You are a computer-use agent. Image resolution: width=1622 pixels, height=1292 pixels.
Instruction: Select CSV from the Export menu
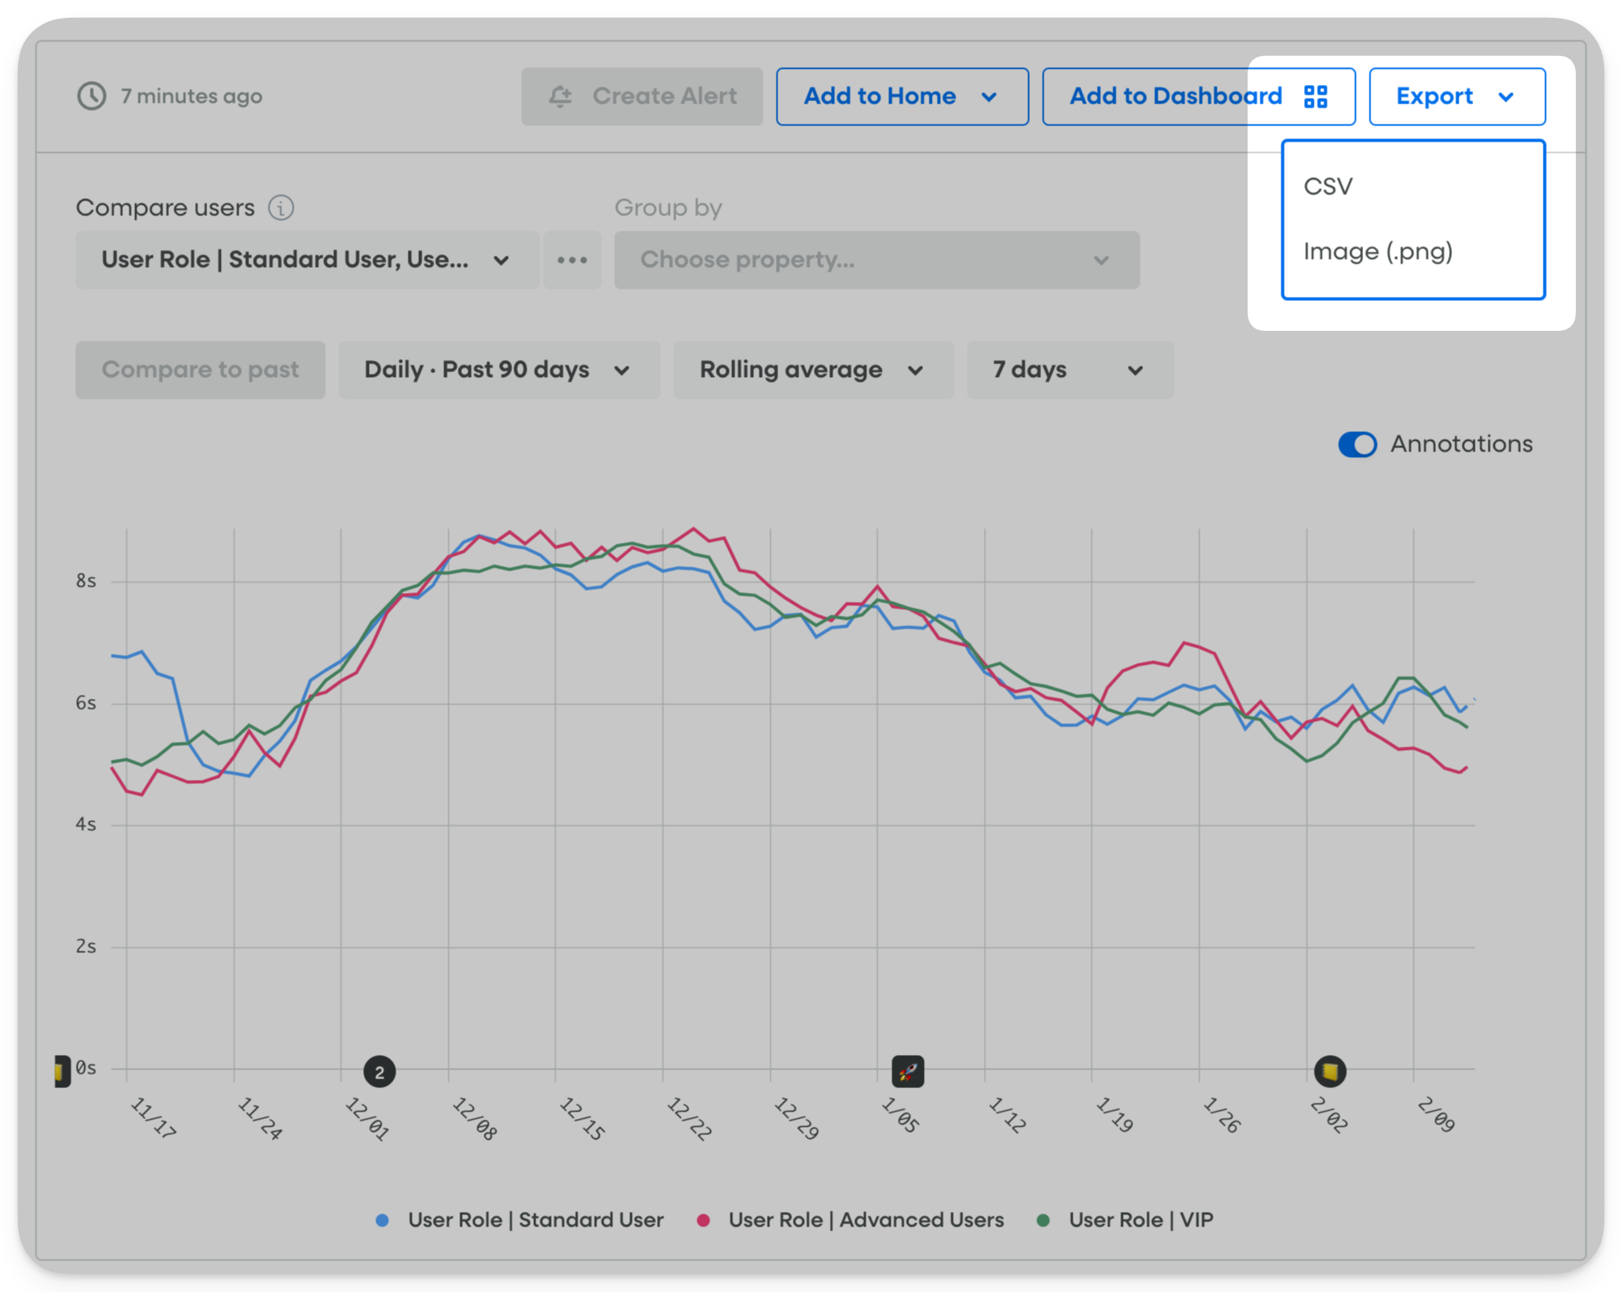tap(1328, 185)
